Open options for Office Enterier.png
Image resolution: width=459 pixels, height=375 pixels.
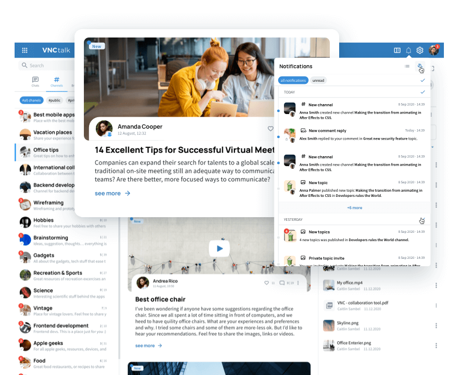pos(436,345)
